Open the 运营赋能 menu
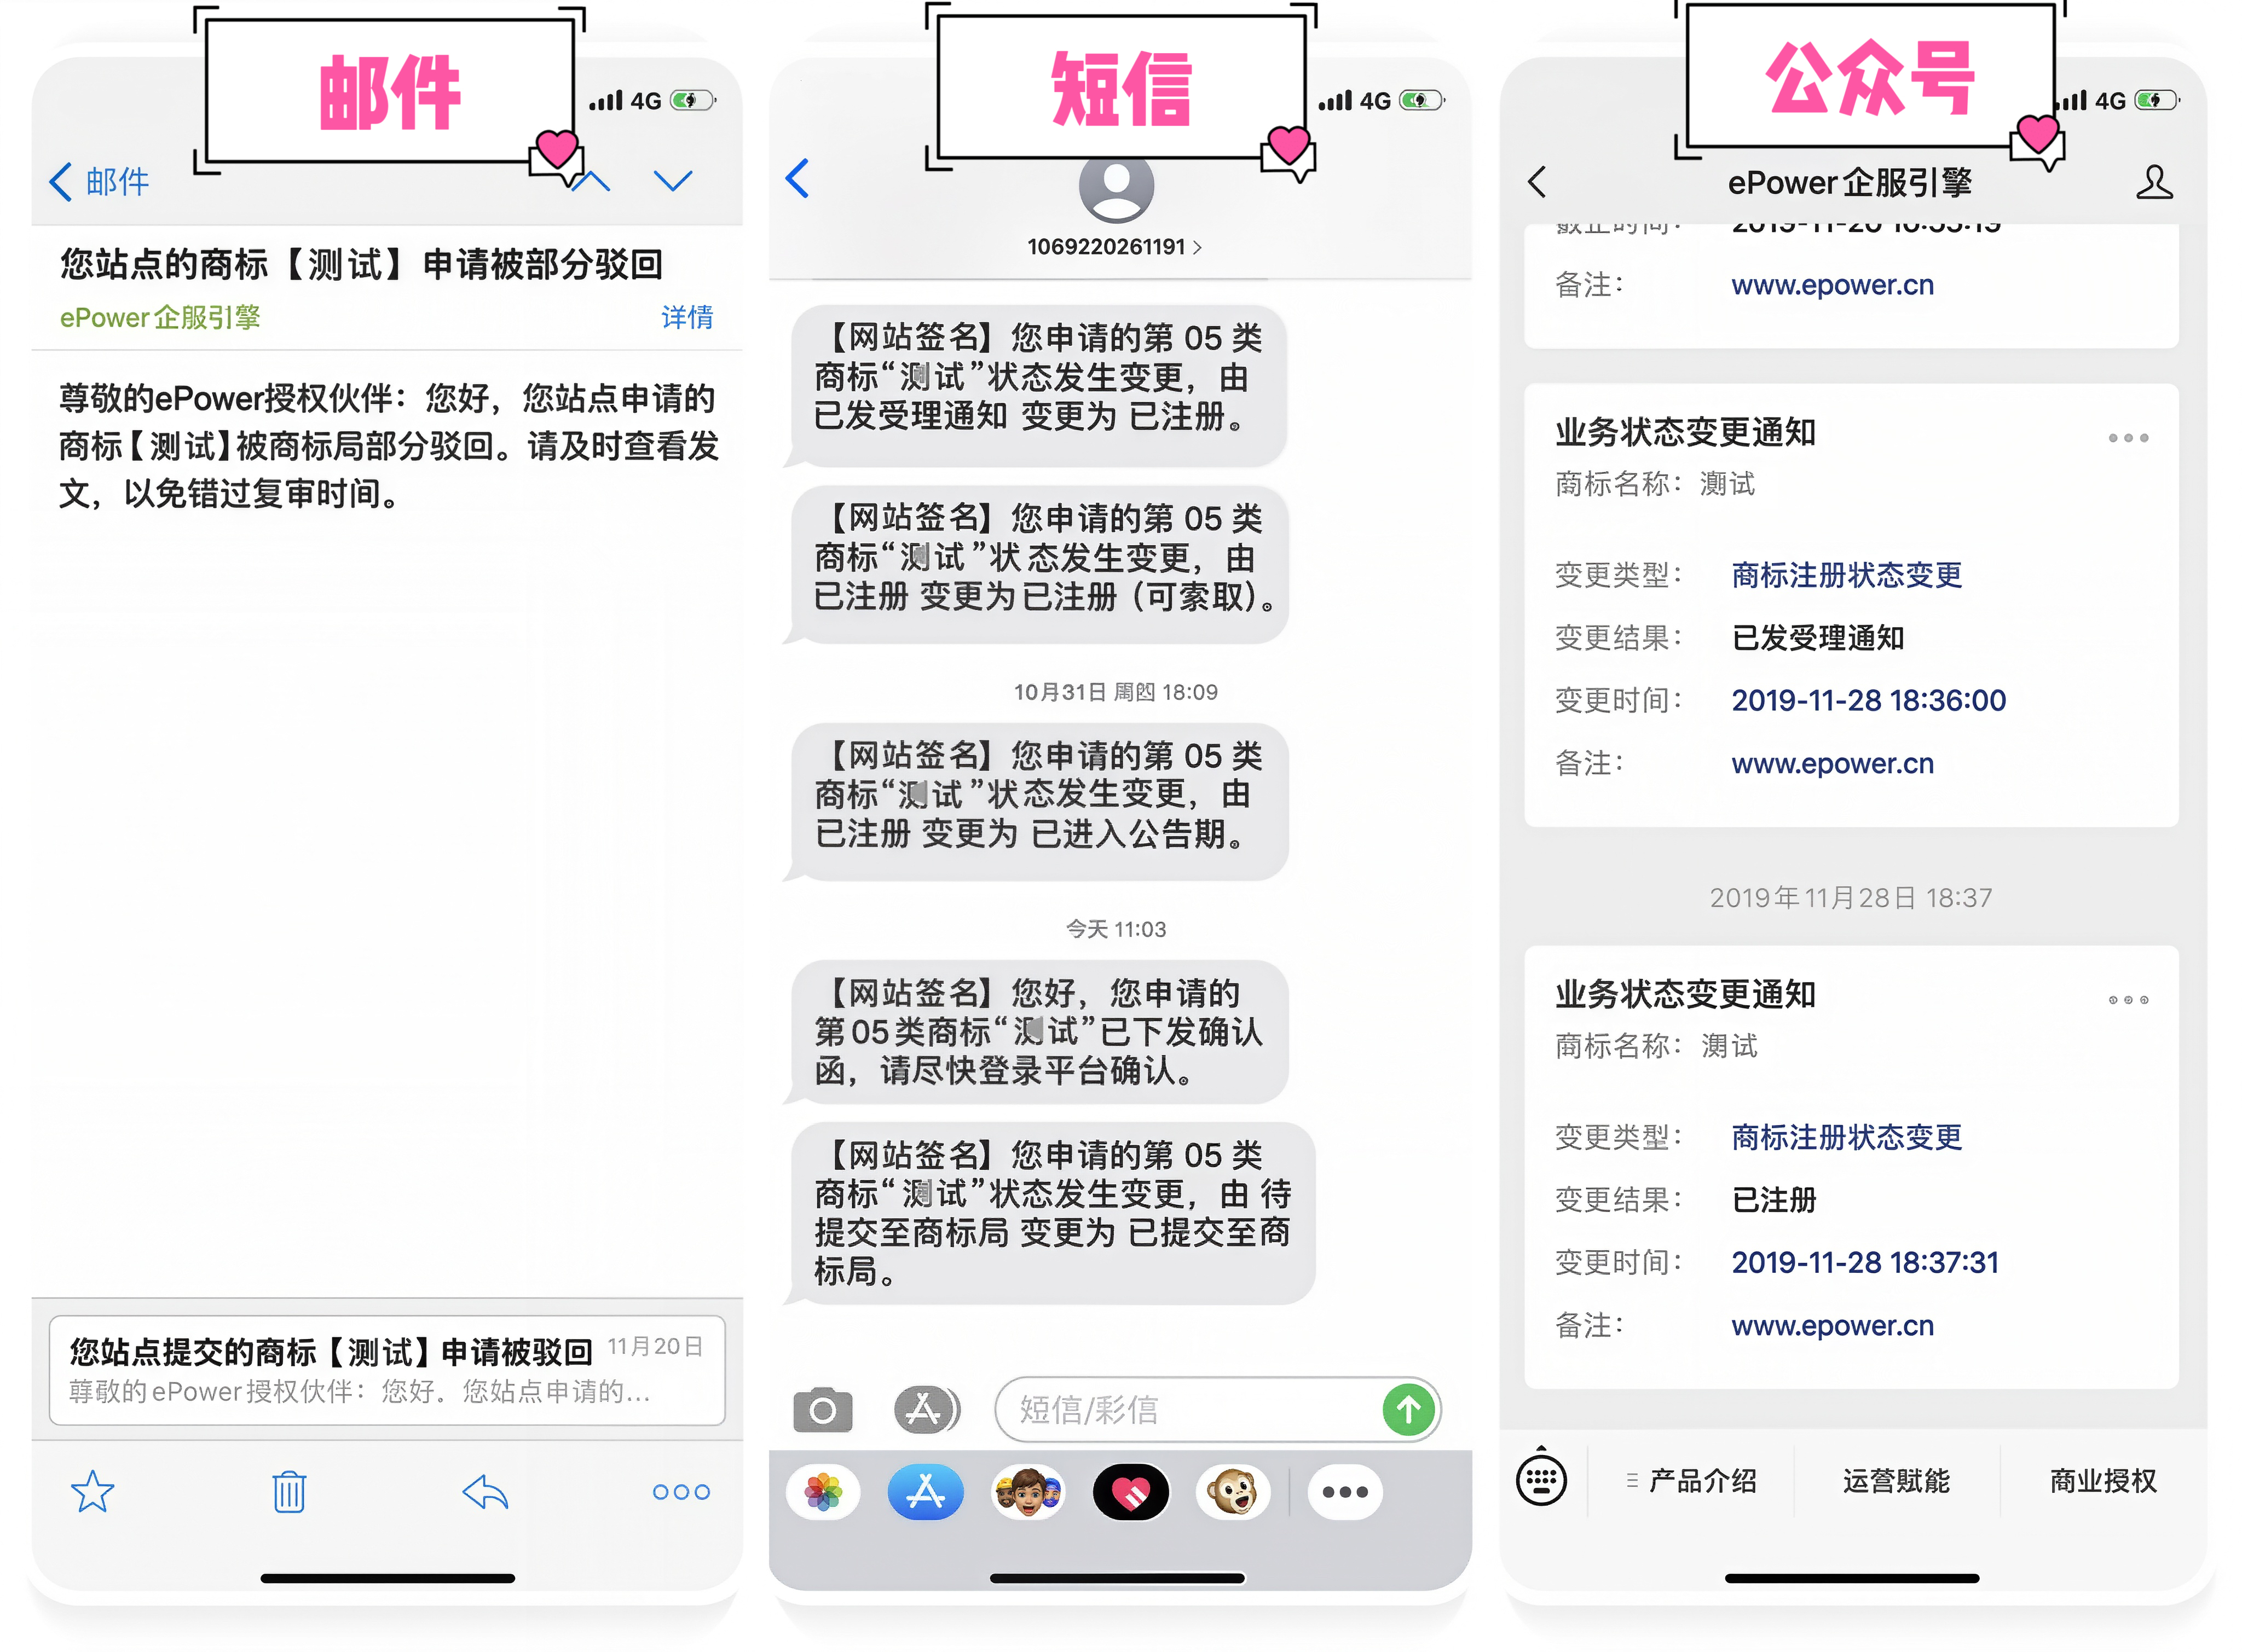This screenshot has width=2242, height=1652. 1896,1480
